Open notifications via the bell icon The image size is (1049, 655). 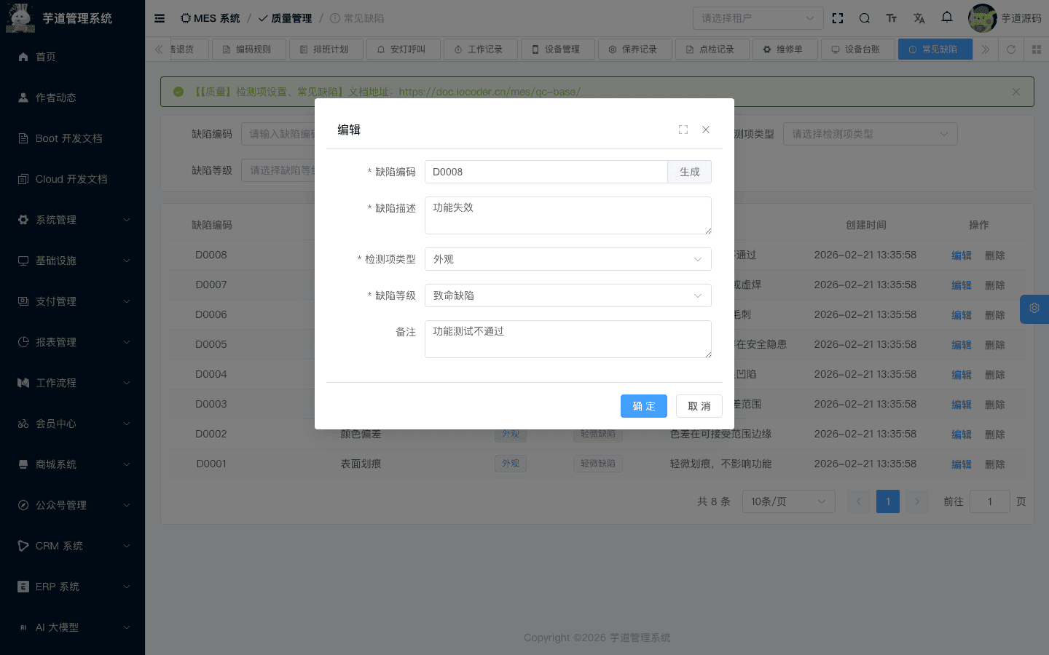click(x=946, y=17)
